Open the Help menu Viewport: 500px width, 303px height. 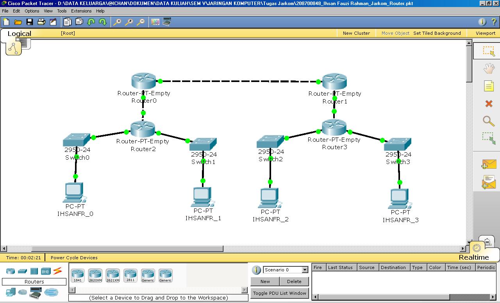click(100, 11)
